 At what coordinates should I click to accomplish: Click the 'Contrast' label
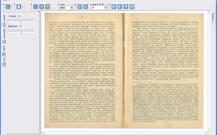[12, 16]
